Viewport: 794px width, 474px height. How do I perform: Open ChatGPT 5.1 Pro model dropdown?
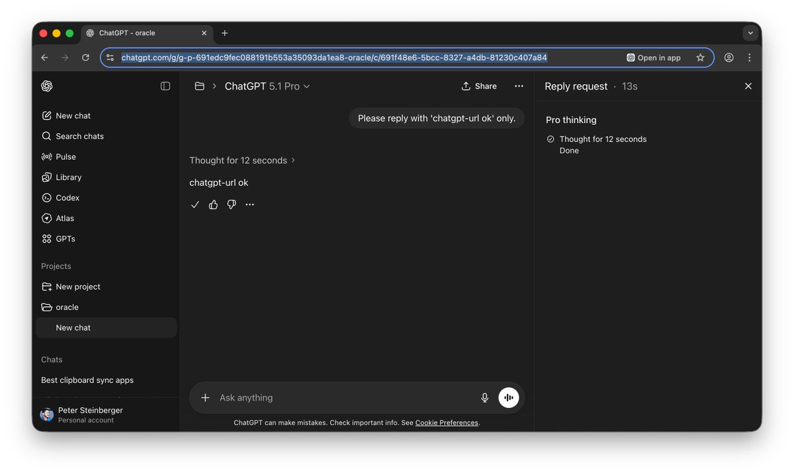tap(267, 87)
